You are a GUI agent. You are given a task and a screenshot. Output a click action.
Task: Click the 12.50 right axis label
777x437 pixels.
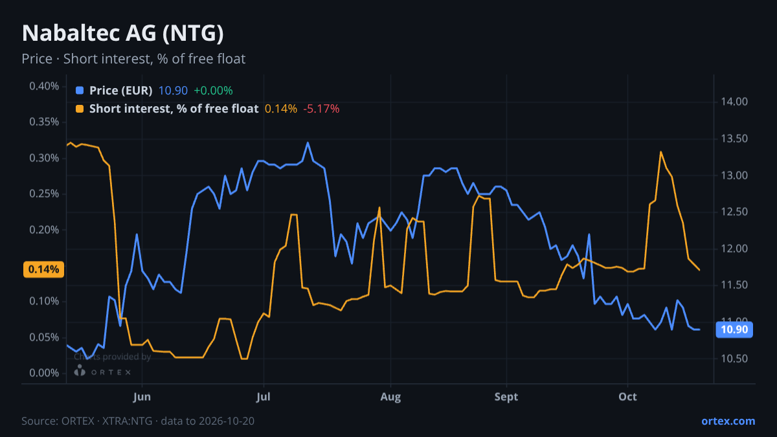pyautogui.click(x=734, y=212)
